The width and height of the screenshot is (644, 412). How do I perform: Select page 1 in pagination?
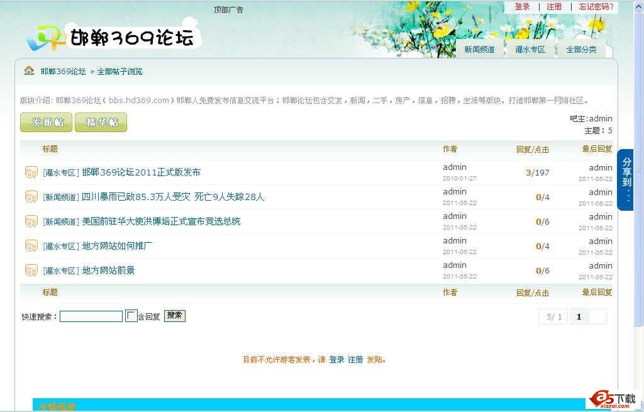pyautogui.click(x=579, y=317)
